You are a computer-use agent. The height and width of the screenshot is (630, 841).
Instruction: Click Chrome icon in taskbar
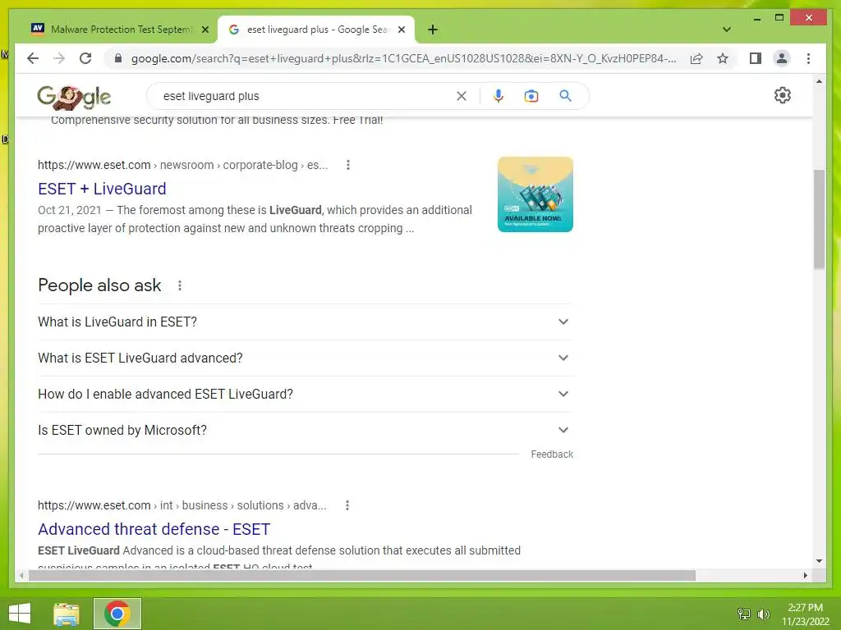pos(117,614)
